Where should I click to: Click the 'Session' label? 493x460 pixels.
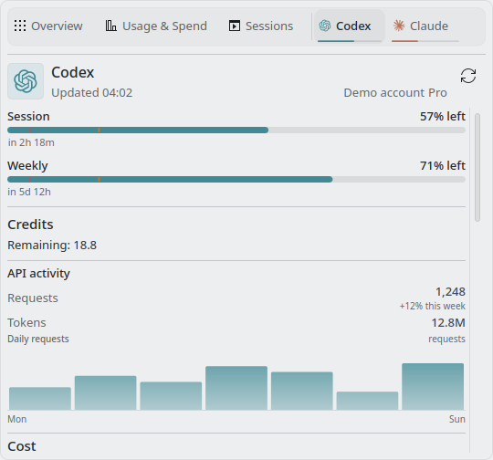pyautogui.click(x=28, y=117)
